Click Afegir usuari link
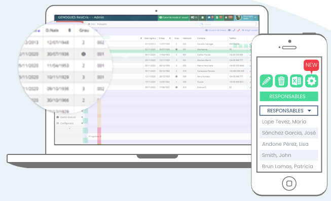The image size is (331, 201). point(250,30)
